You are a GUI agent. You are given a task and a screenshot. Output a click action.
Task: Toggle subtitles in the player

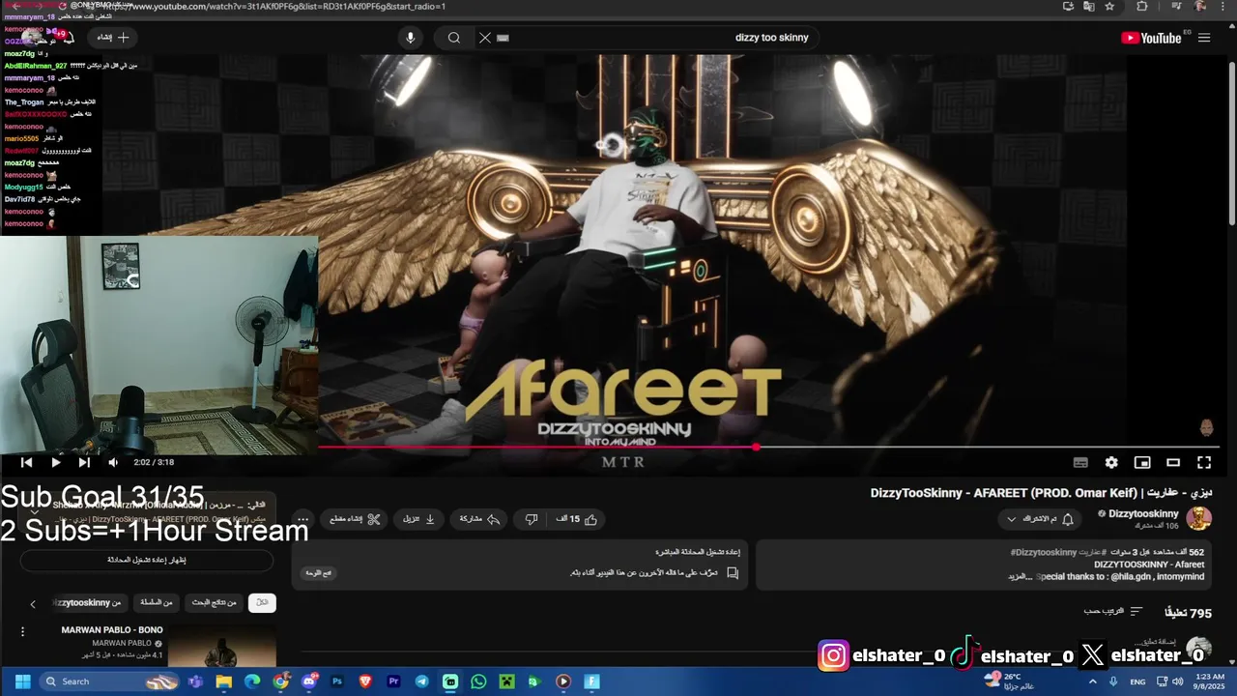click(x=1080, y=463)
